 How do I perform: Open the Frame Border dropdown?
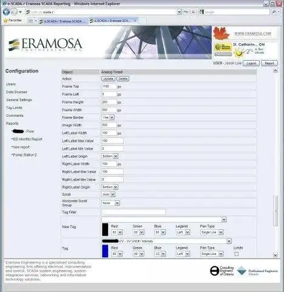108,117
